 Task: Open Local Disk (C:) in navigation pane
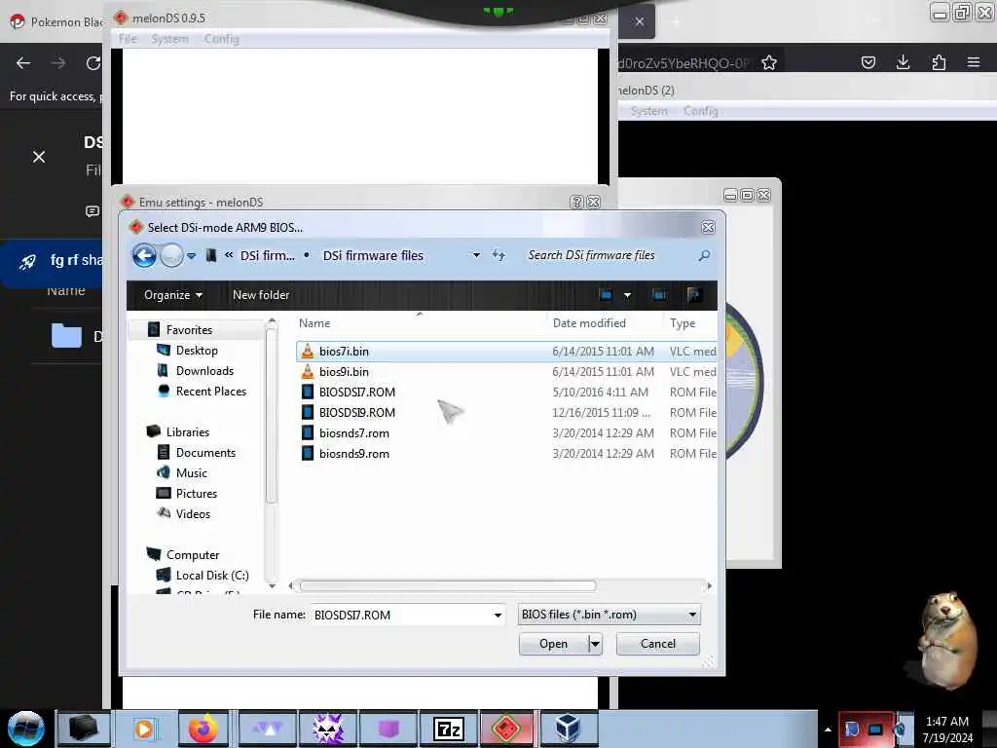(211, 575)
